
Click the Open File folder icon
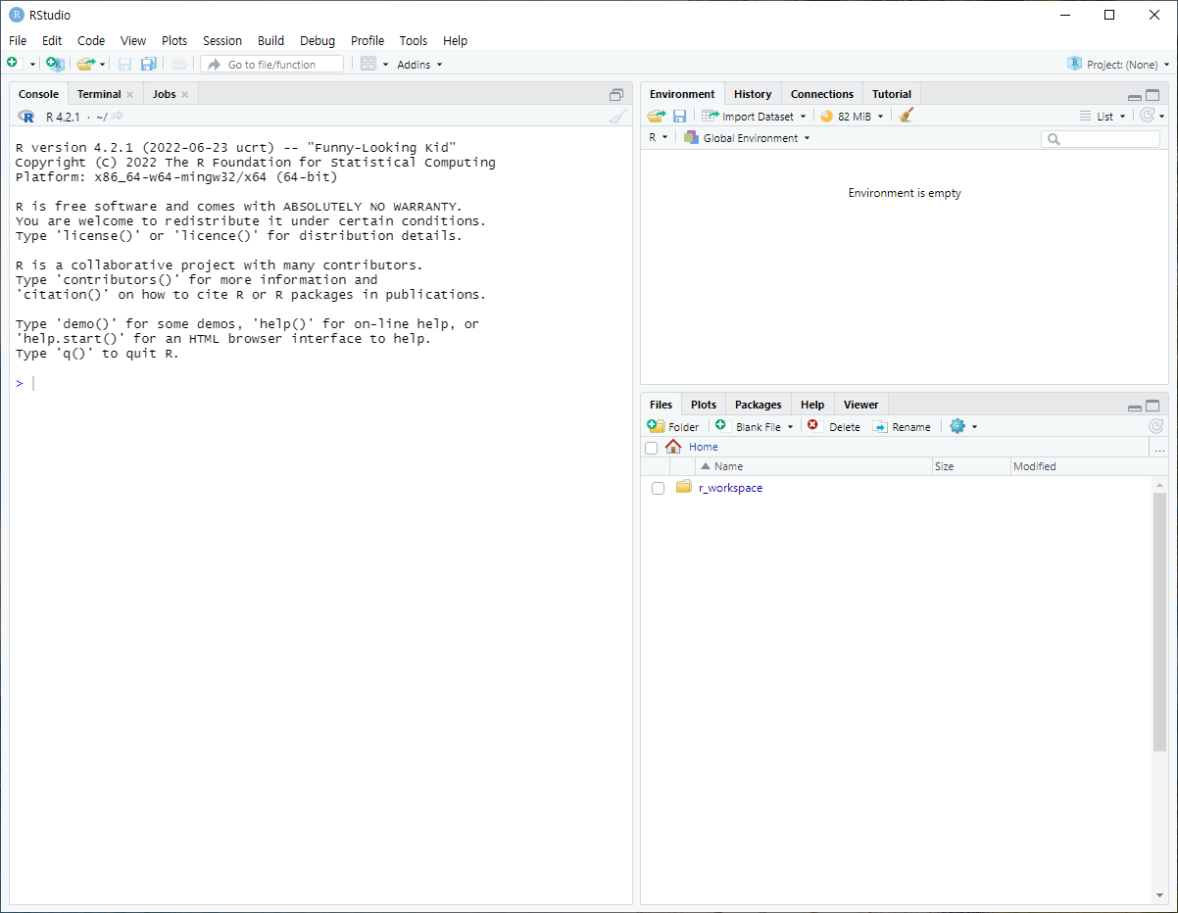pos(85,64)
